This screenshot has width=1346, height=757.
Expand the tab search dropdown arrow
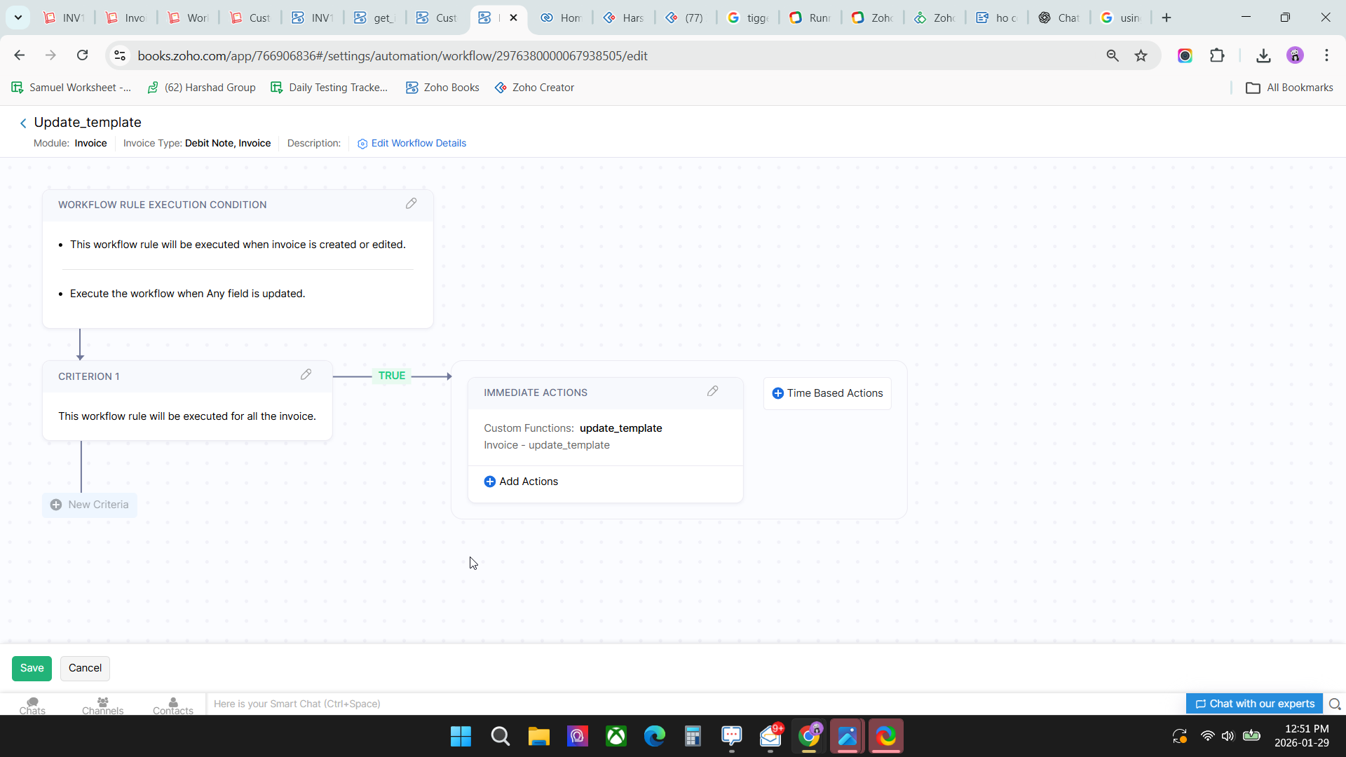pyautogui.click(x=18, y=18)
